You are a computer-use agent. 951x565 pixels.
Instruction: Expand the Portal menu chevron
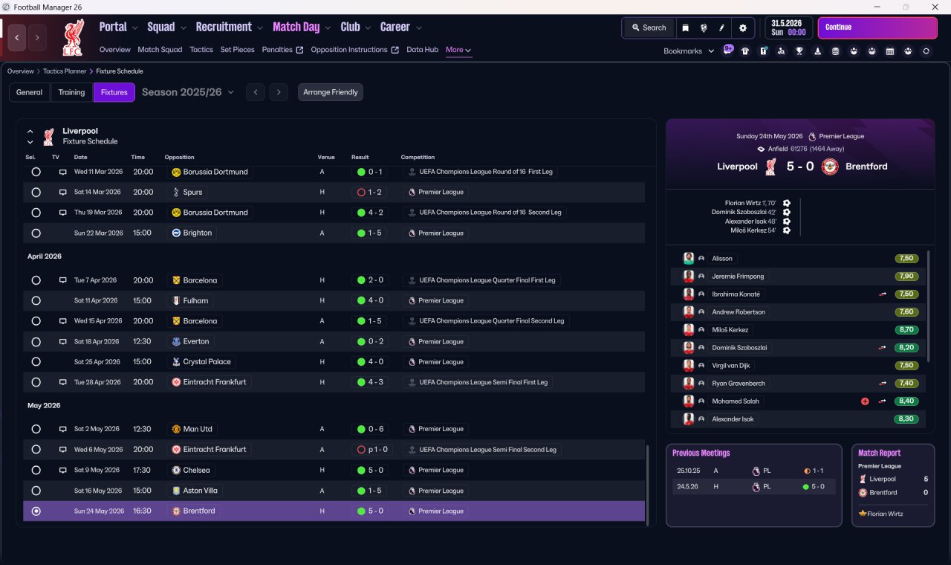point(134,28)
